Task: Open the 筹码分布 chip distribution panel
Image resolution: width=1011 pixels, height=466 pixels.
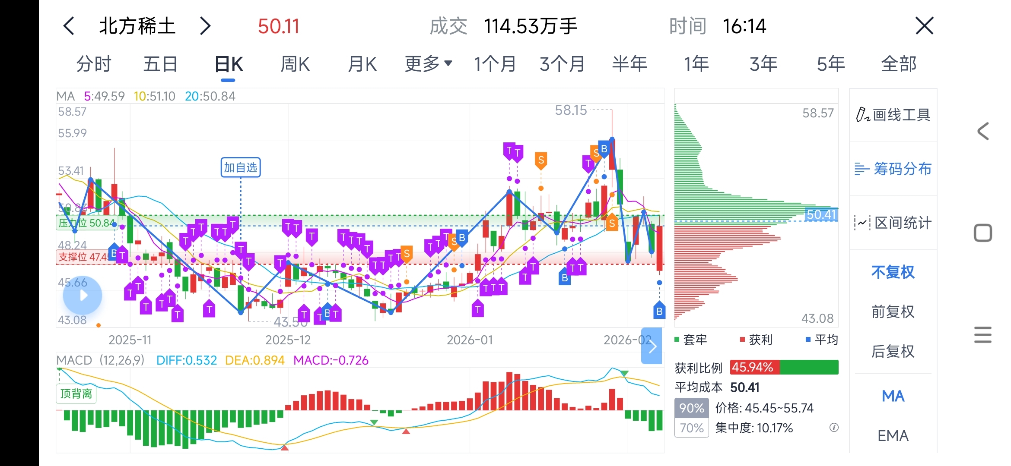Action: [893, 169]
